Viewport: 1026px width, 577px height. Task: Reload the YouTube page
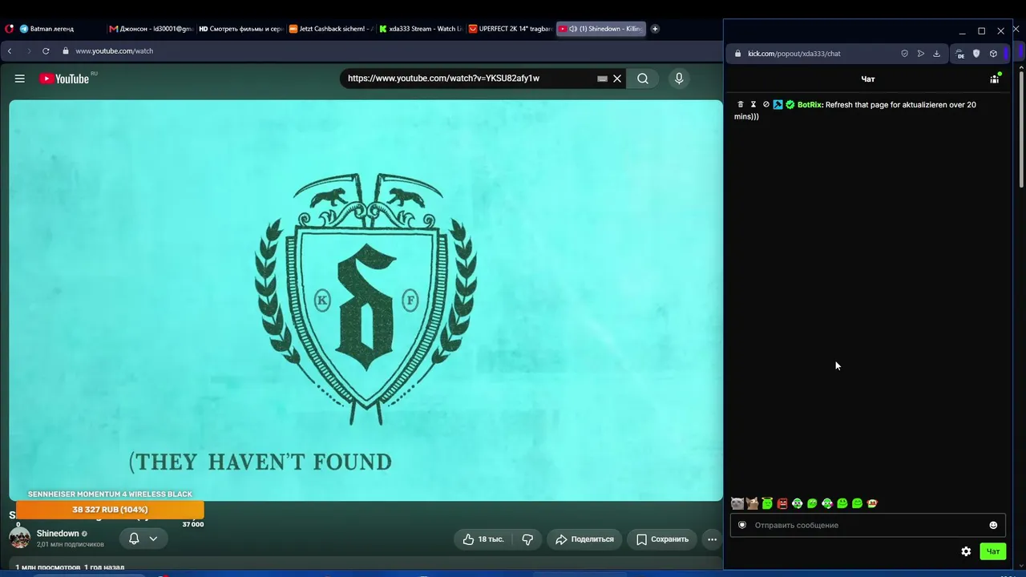46,51
